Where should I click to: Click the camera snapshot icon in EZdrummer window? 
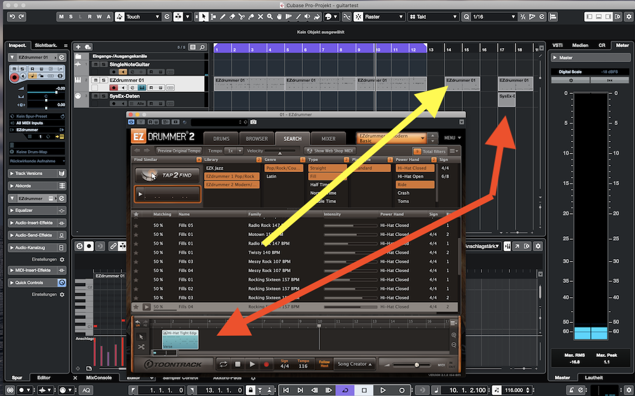point(253,122)
